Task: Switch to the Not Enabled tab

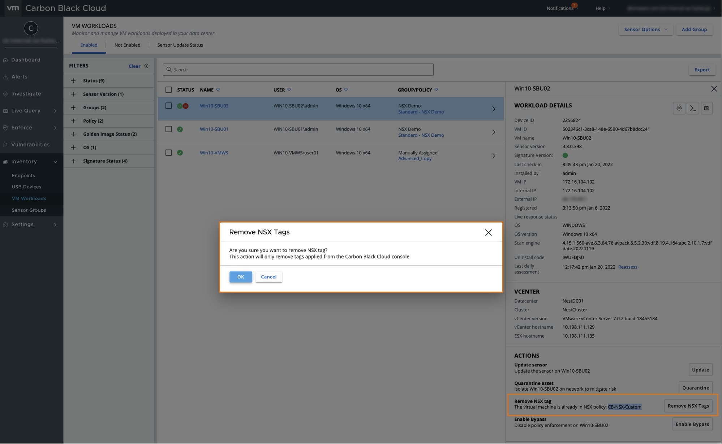Action: point(127,45)
